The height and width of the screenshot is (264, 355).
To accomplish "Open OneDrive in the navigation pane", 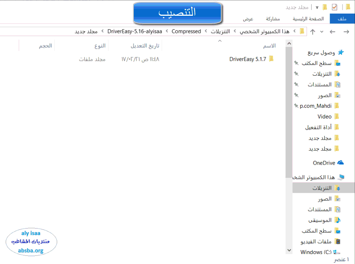I will point(324,163).
